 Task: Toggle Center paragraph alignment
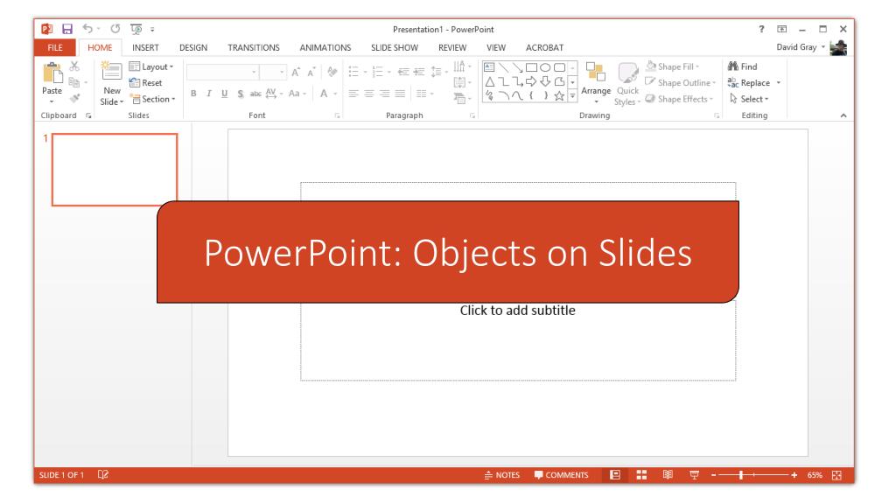point(369,93)
